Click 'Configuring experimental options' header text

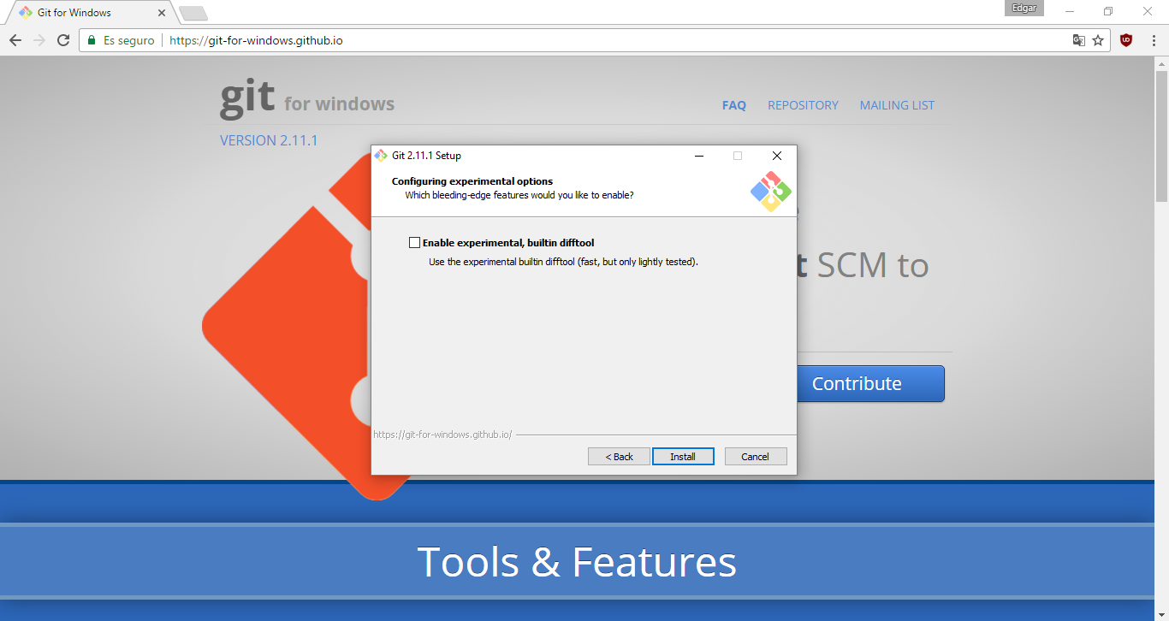coord(472,181)
